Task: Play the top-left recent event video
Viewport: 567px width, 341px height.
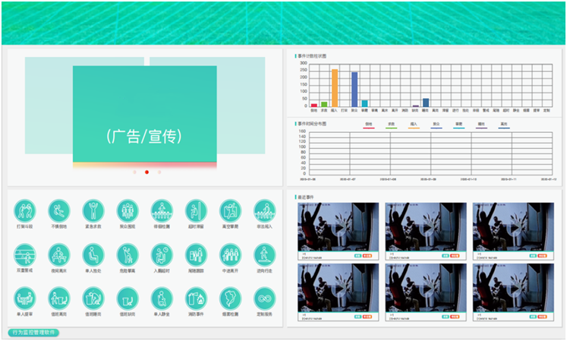Action: tap(338, 225)
